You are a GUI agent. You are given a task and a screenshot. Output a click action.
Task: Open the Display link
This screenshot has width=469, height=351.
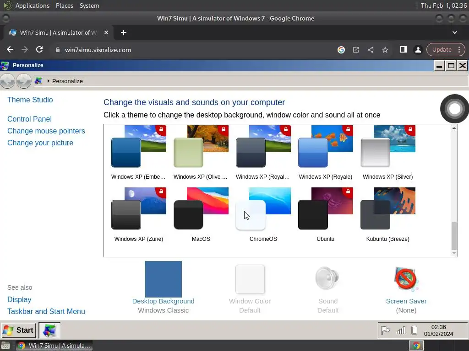click(19, 299)
